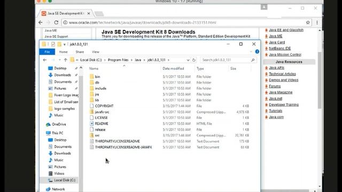This screenshot has width=342, height=192.
Task: Click the Explorer back arrow
Action: click(x=45, y=60)
